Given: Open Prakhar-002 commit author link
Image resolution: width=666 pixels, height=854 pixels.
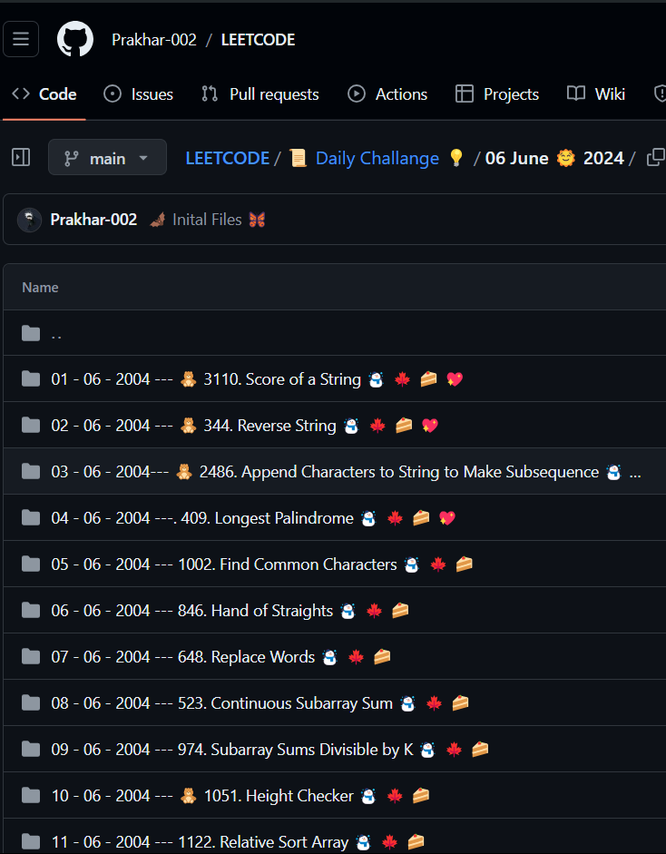Looking at the screenshot, I should click(x=93, y=220).
